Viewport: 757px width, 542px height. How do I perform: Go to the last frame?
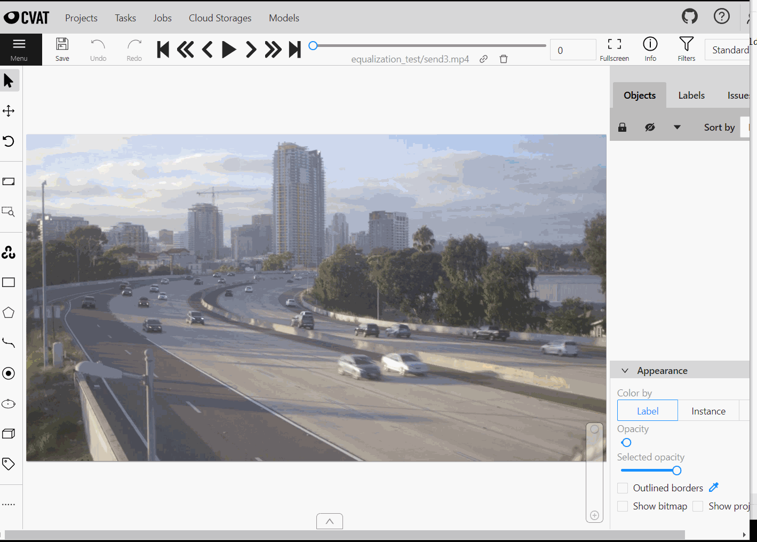click(x=294, y=50)
